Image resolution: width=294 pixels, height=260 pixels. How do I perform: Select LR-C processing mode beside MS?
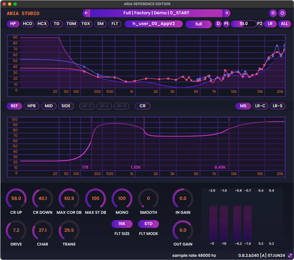(260, 106)
